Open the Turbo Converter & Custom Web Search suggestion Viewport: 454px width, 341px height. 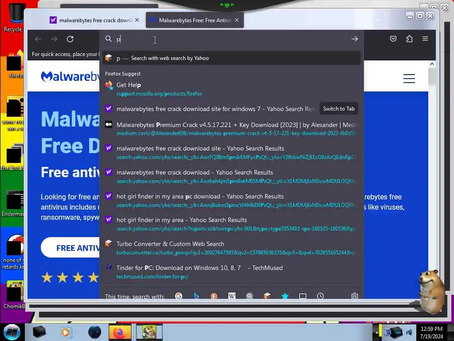(x=231, y=248)
